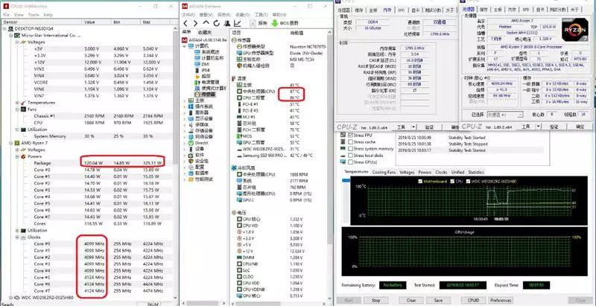This screenshot has height=306, width=596.
Task: Open HWMonitor File menu
Action: coord(7,15)
